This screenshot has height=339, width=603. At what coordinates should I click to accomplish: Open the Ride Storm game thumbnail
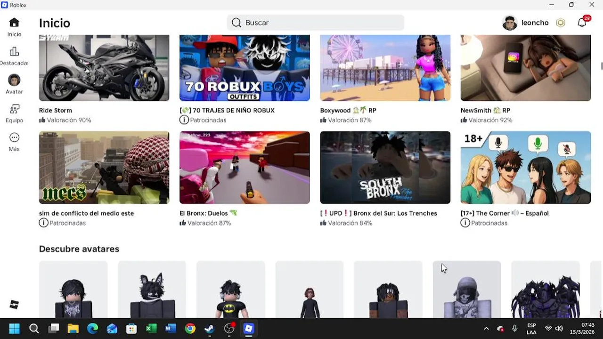[104, 68]
